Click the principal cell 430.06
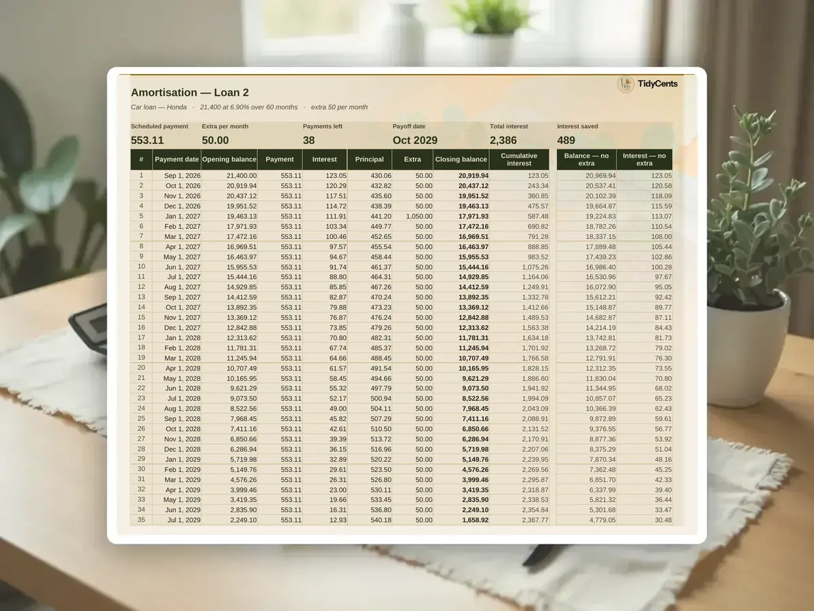The image size is (814, 611). (x=370, y=175)
